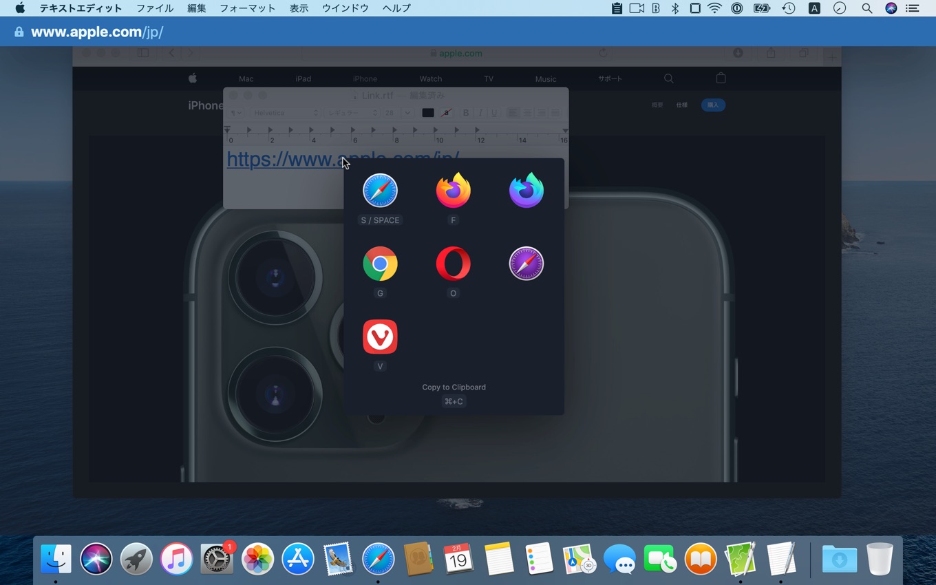Screen dimensions: 936x585
Task: Open Helvetica font dropdown in TextEdit window
Action: click(x=286, y=113)
